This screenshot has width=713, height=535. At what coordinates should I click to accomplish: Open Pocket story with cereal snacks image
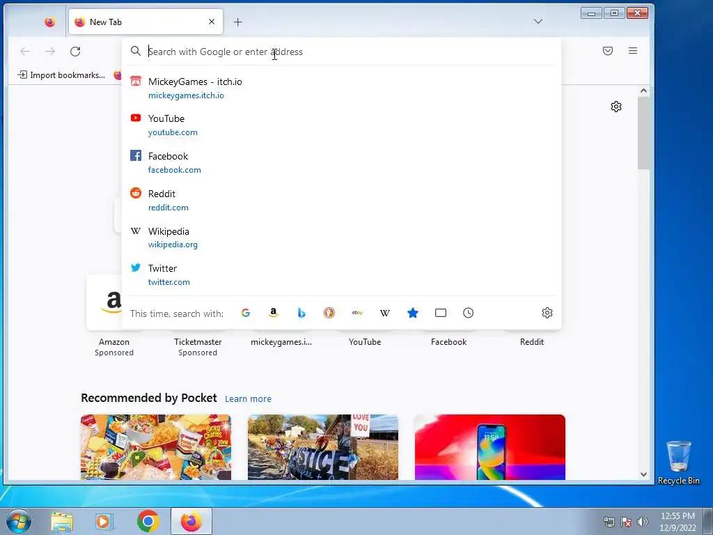pyautogui.click(x=156, y=447)
